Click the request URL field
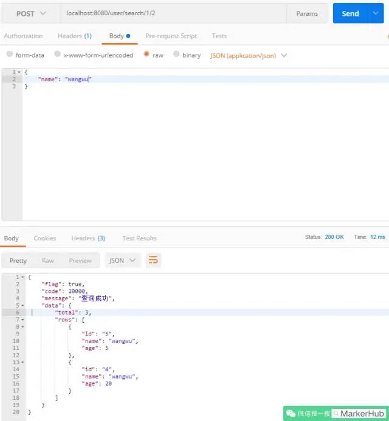 pos(173,13)
